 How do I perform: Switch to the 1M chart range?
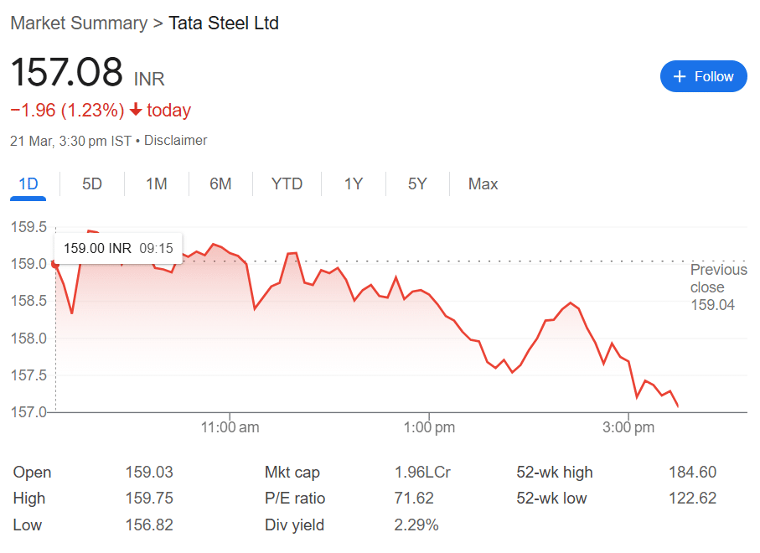point(157,184)
